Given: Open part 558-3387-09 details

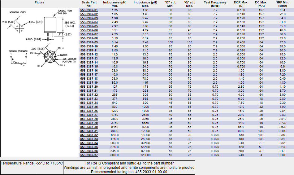Looking at the screenshot, I should 89,42.
